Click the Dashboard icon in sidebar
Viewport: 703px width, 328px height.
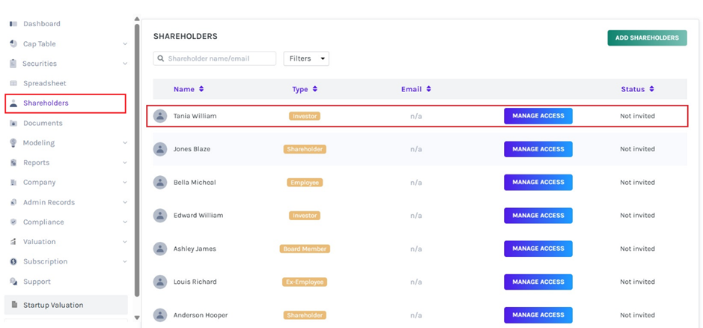[x=13, y=24]
